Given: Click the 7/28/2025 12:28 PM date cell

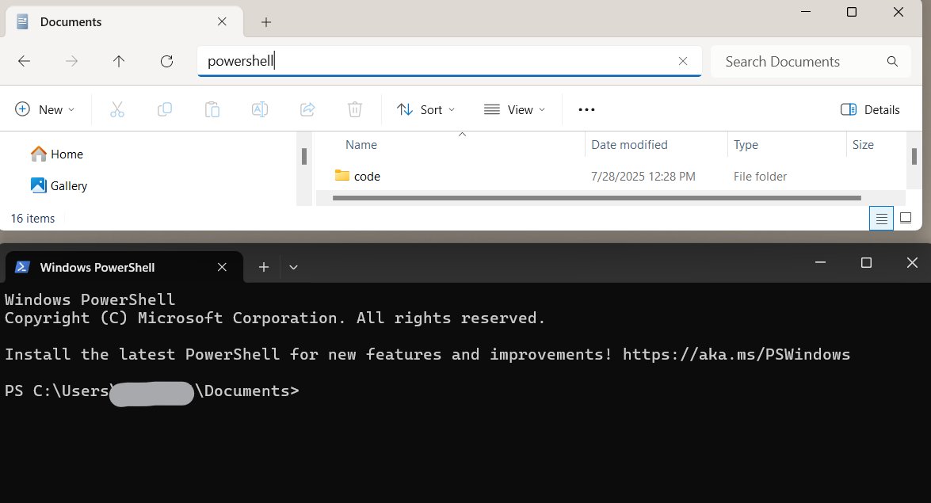Looking at the screenshot, I should coord(643,177).
